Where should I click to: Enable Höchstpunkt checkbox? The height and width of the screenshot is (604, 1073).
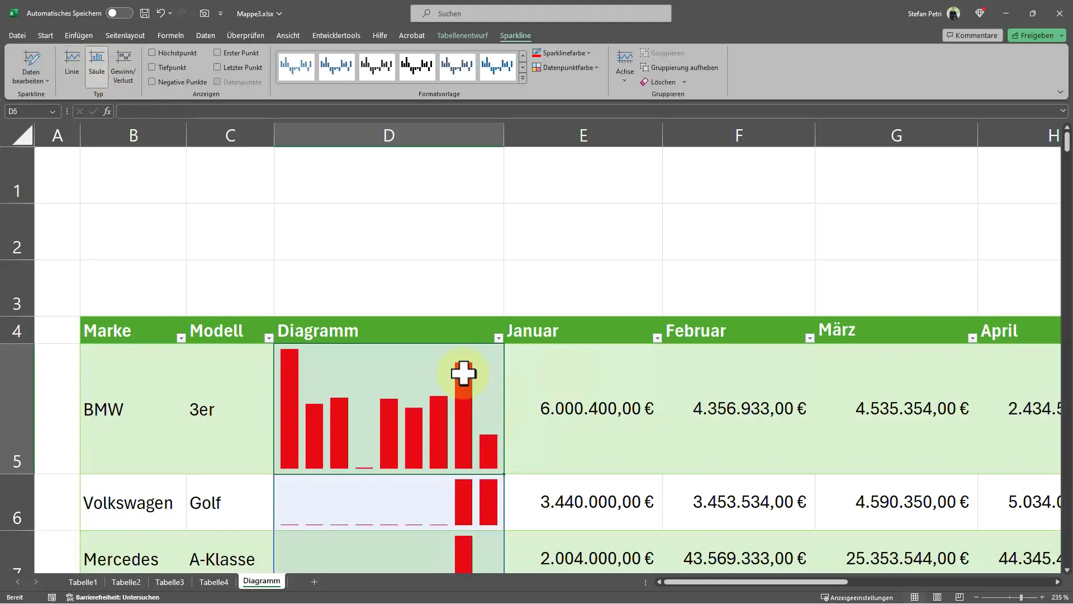(151, 53)
